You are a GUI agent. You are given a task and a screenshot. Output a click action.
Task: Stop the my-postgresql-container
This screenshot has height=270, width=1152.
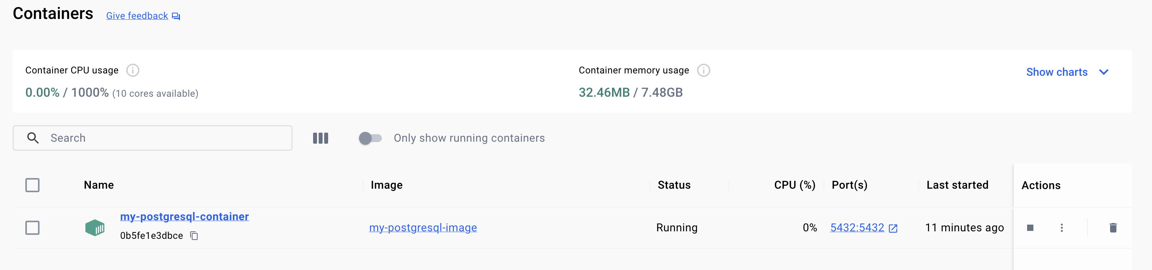pos(1030,228)
